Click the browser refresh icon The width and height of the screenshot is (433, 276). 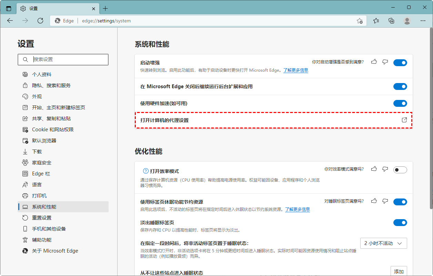40,21
